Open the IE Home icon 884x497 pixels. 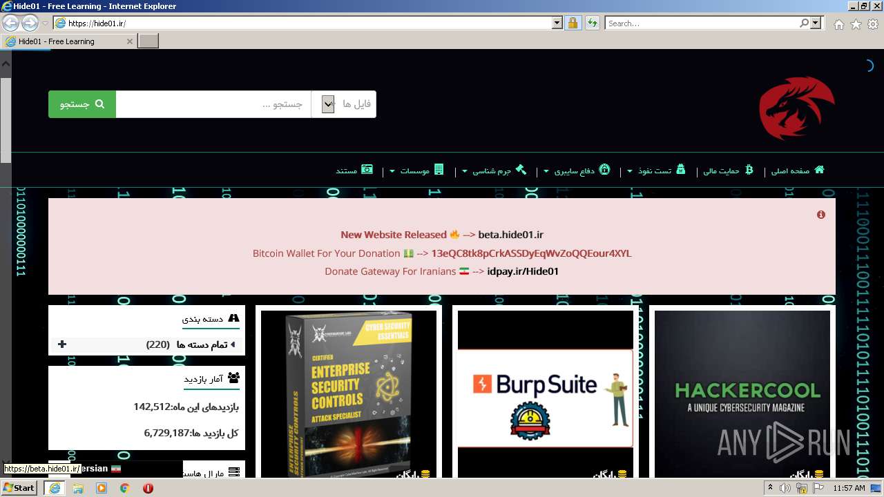pyautogui.click(x=838, y=24)
